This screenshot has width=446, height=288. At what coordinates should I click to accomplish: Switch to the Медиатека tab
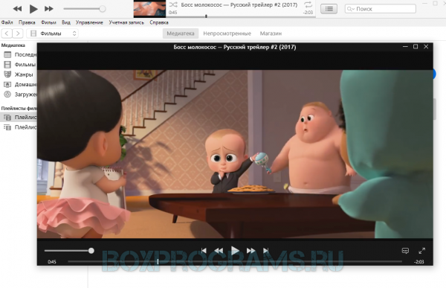(x=181, y=33)
